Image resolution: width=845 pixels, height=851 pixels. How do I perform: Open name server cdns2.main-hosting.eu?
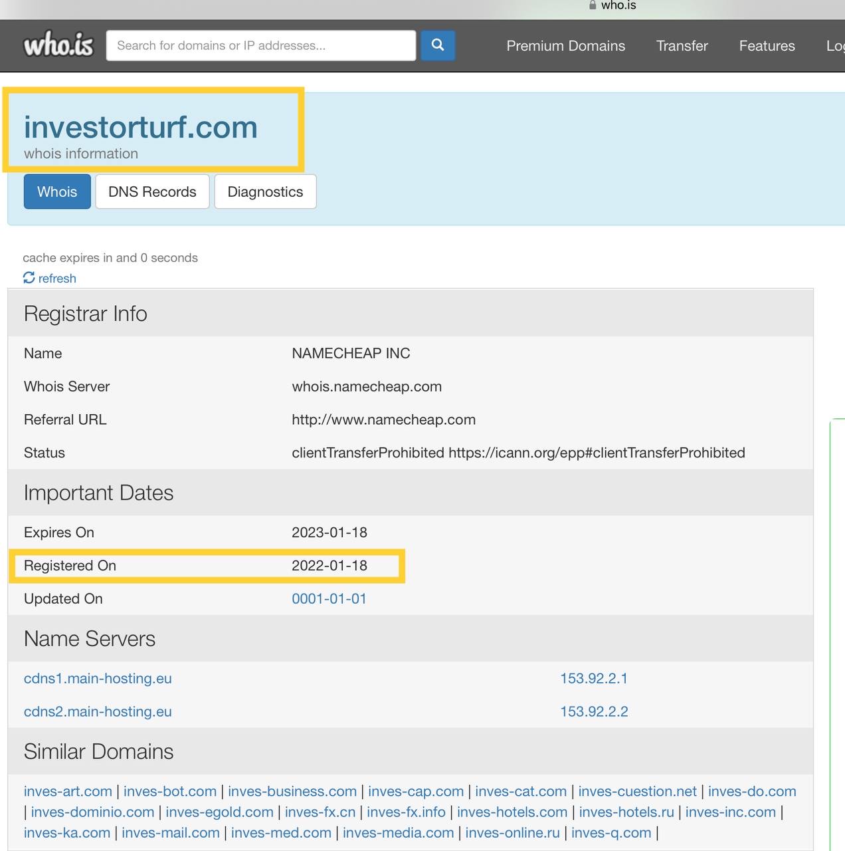coord(98,711)
